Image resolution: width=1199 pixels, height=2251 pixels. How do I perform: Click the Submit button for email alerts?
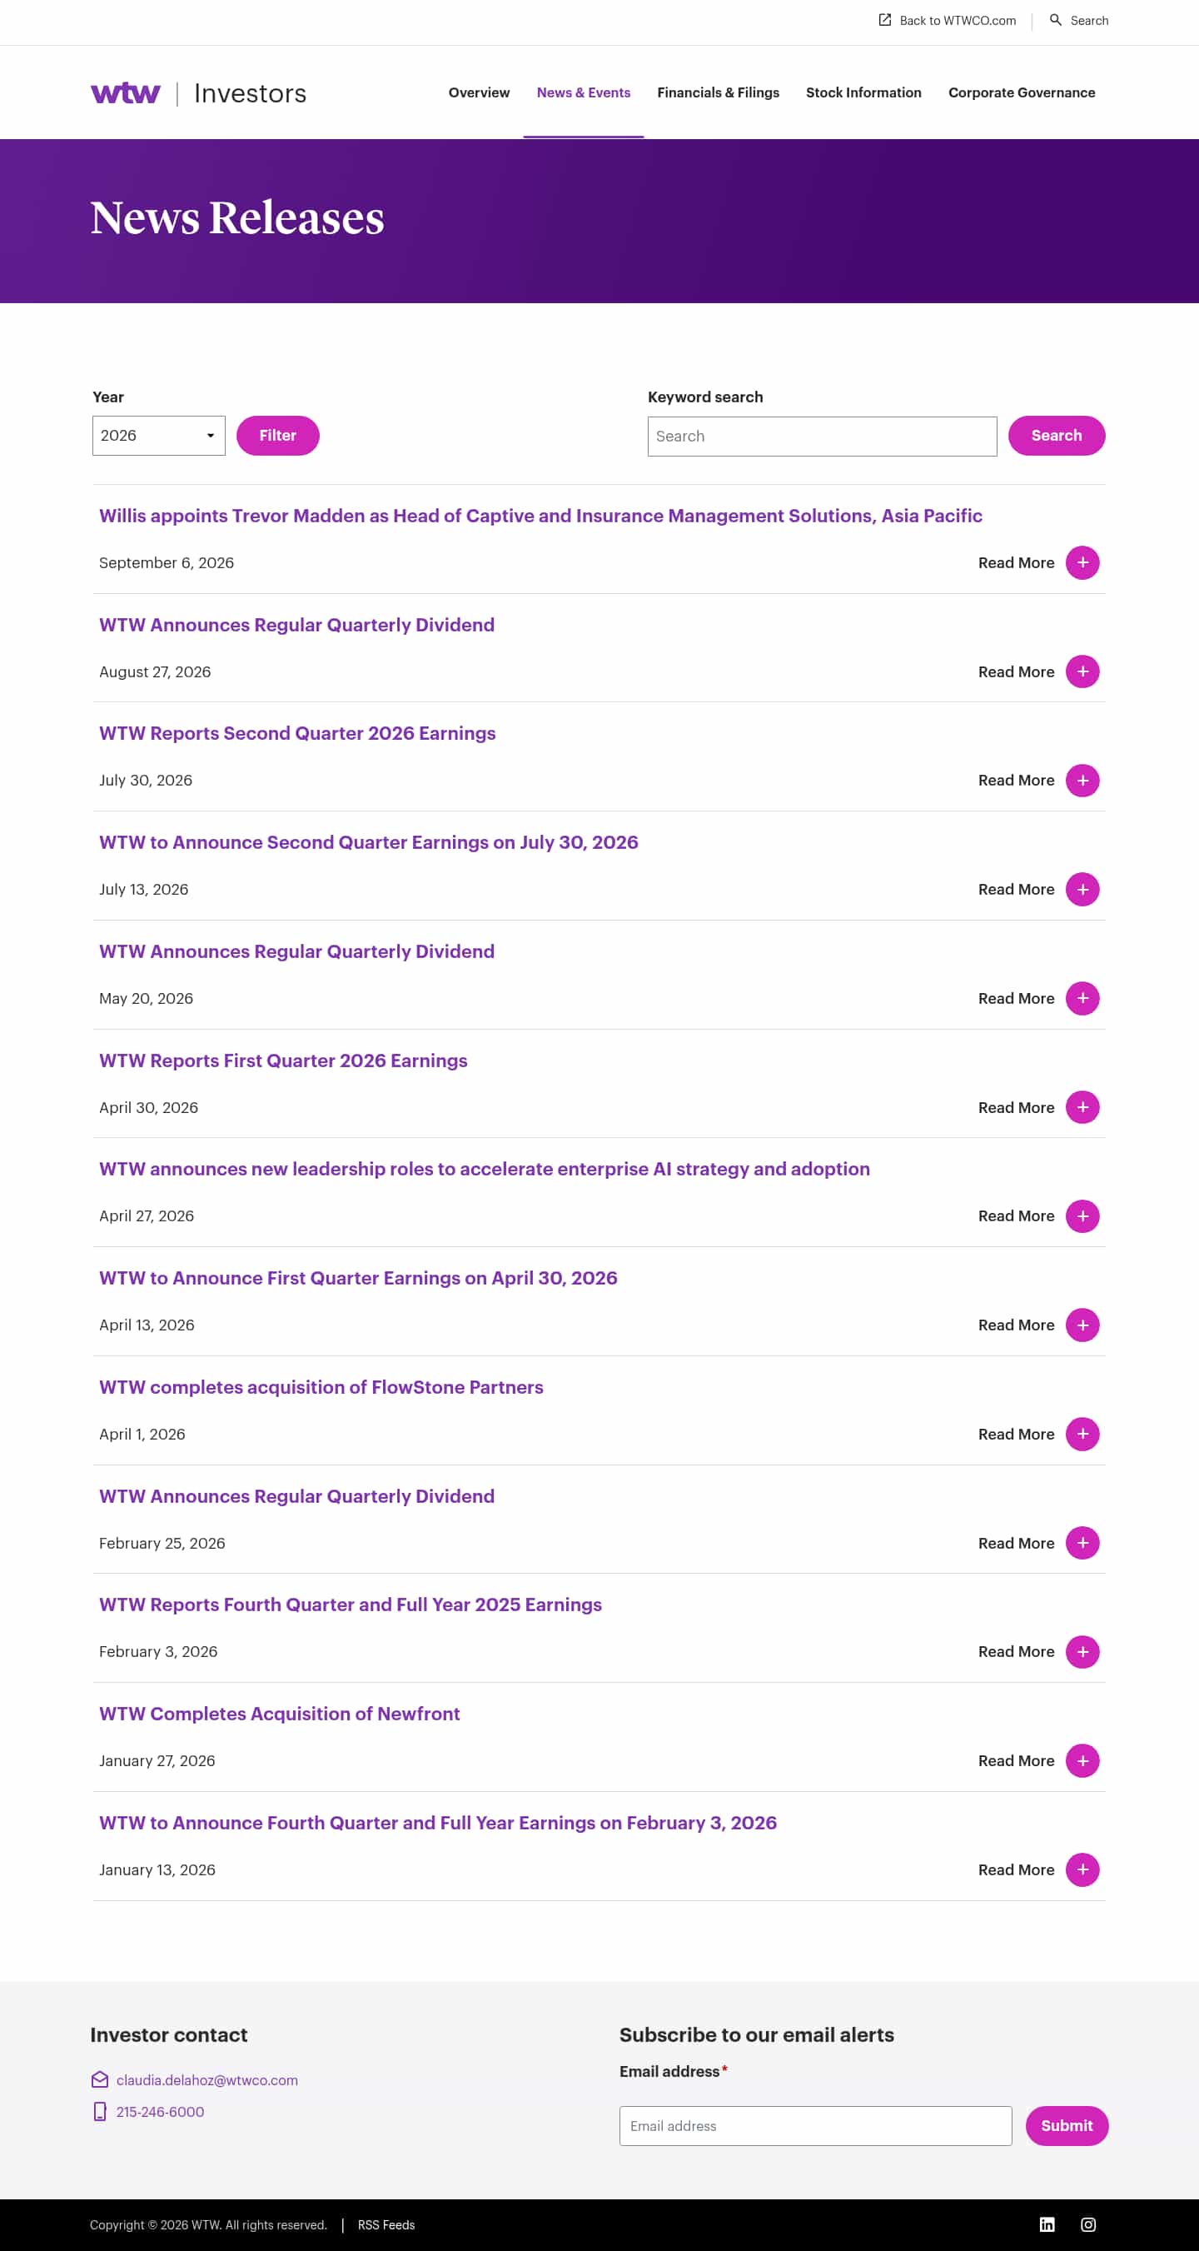(1067, 2125)
